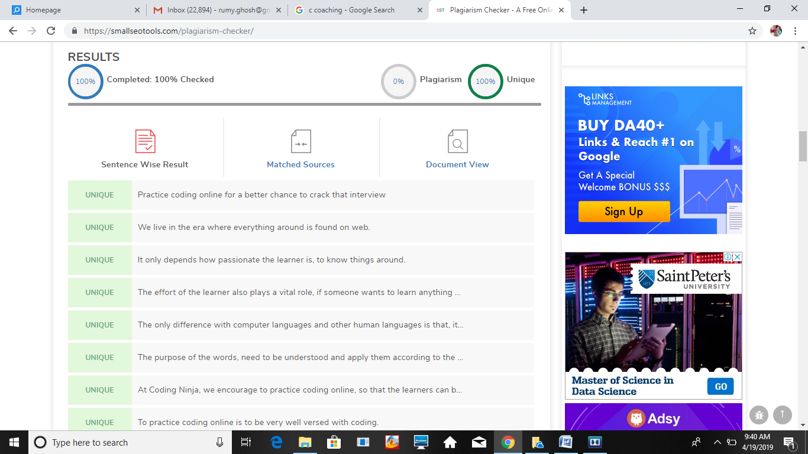
Task: Click the Document View magnifier icon
Action: [x=457, y=142]
